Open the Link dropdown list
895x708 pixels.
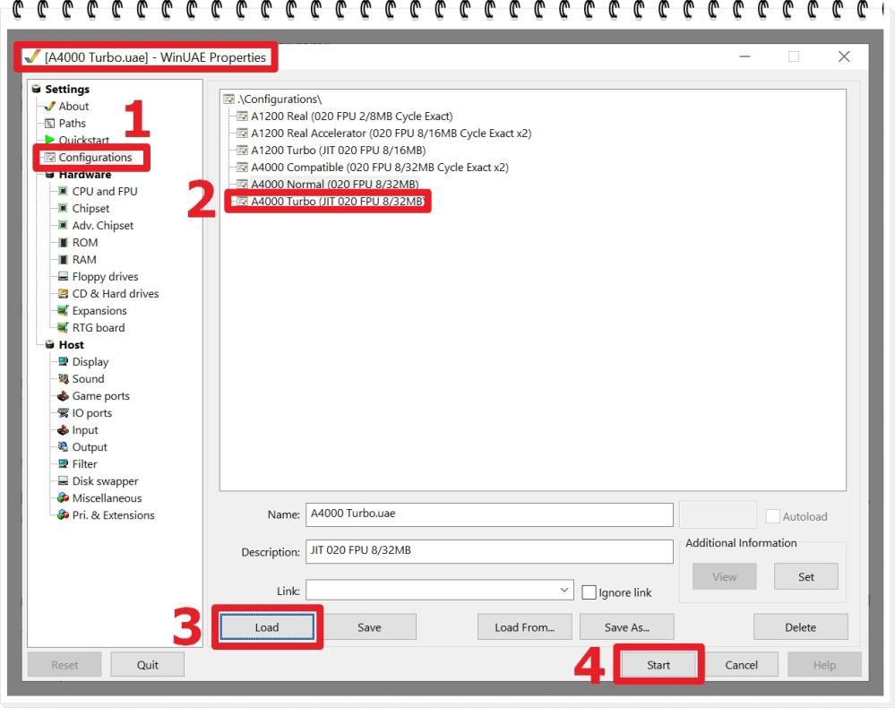pos(564,590)
